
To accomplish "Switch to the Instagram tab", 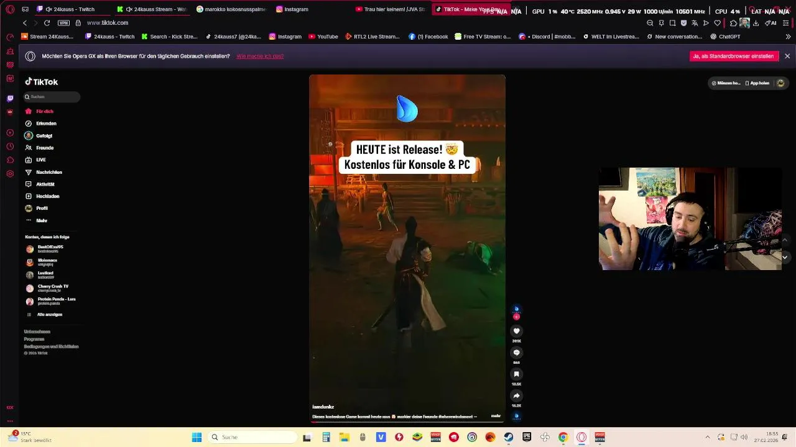I will click(x=292, y=9).
